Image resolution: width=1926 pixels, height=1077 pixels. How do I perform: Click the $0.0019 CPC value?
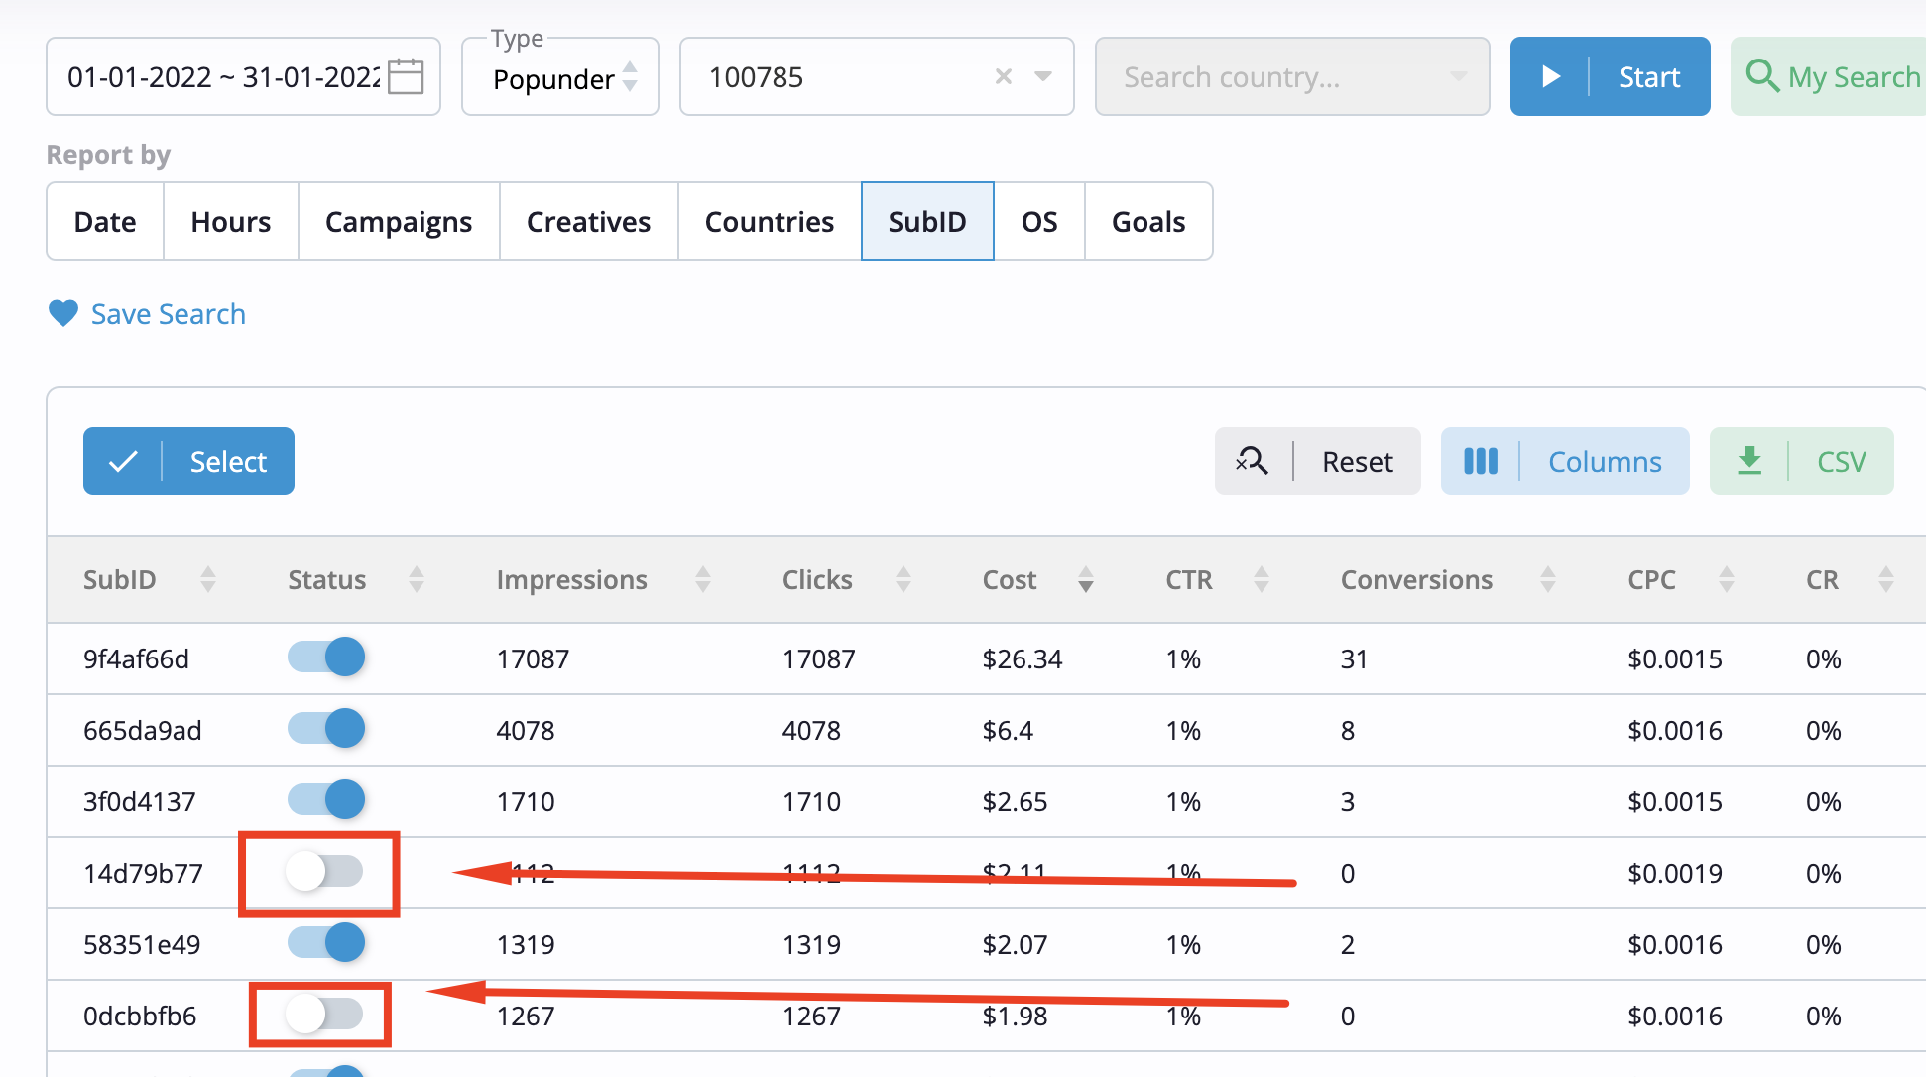click(x=1675, y=873)
